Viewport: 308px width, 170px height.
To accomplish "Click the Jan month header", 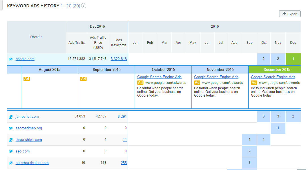I will point(136,43).
